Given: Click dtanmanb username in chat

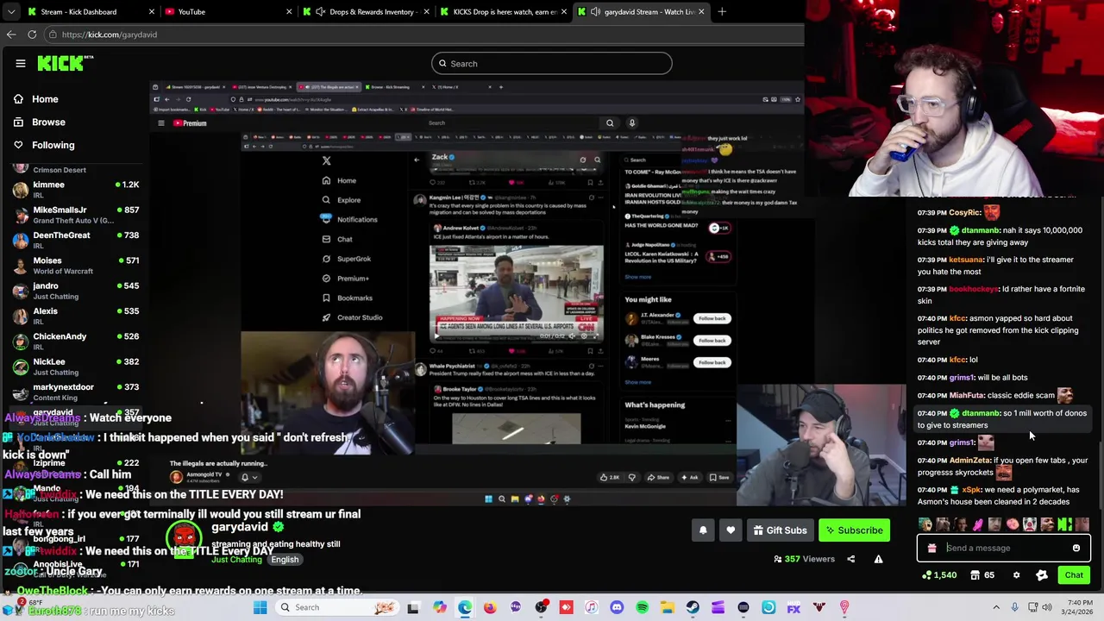Looking at the screenshot, I should click(x=981, y=230).
